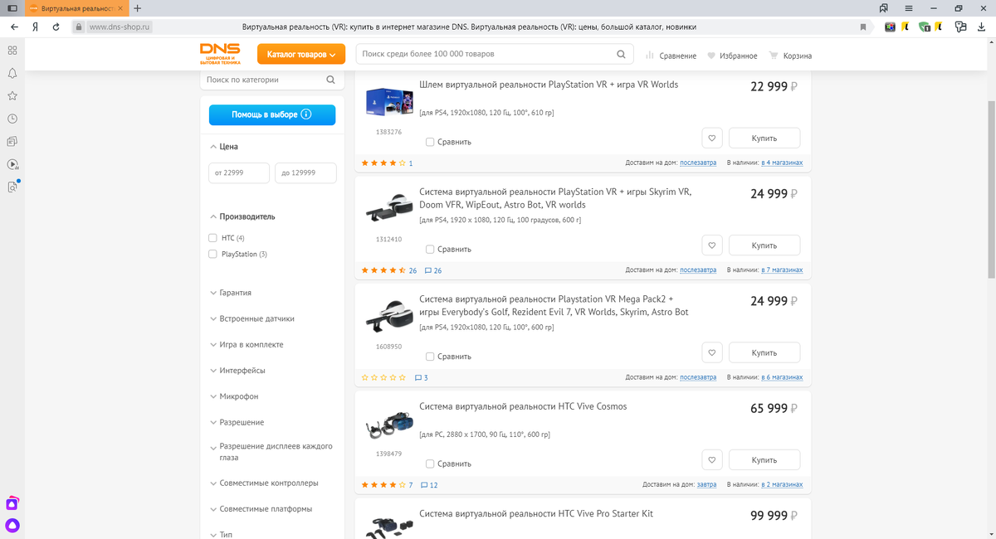Screen dimensions: 996x539
Task: Tick the PlayStation manufacturer filter
Action: click(212, 254)
